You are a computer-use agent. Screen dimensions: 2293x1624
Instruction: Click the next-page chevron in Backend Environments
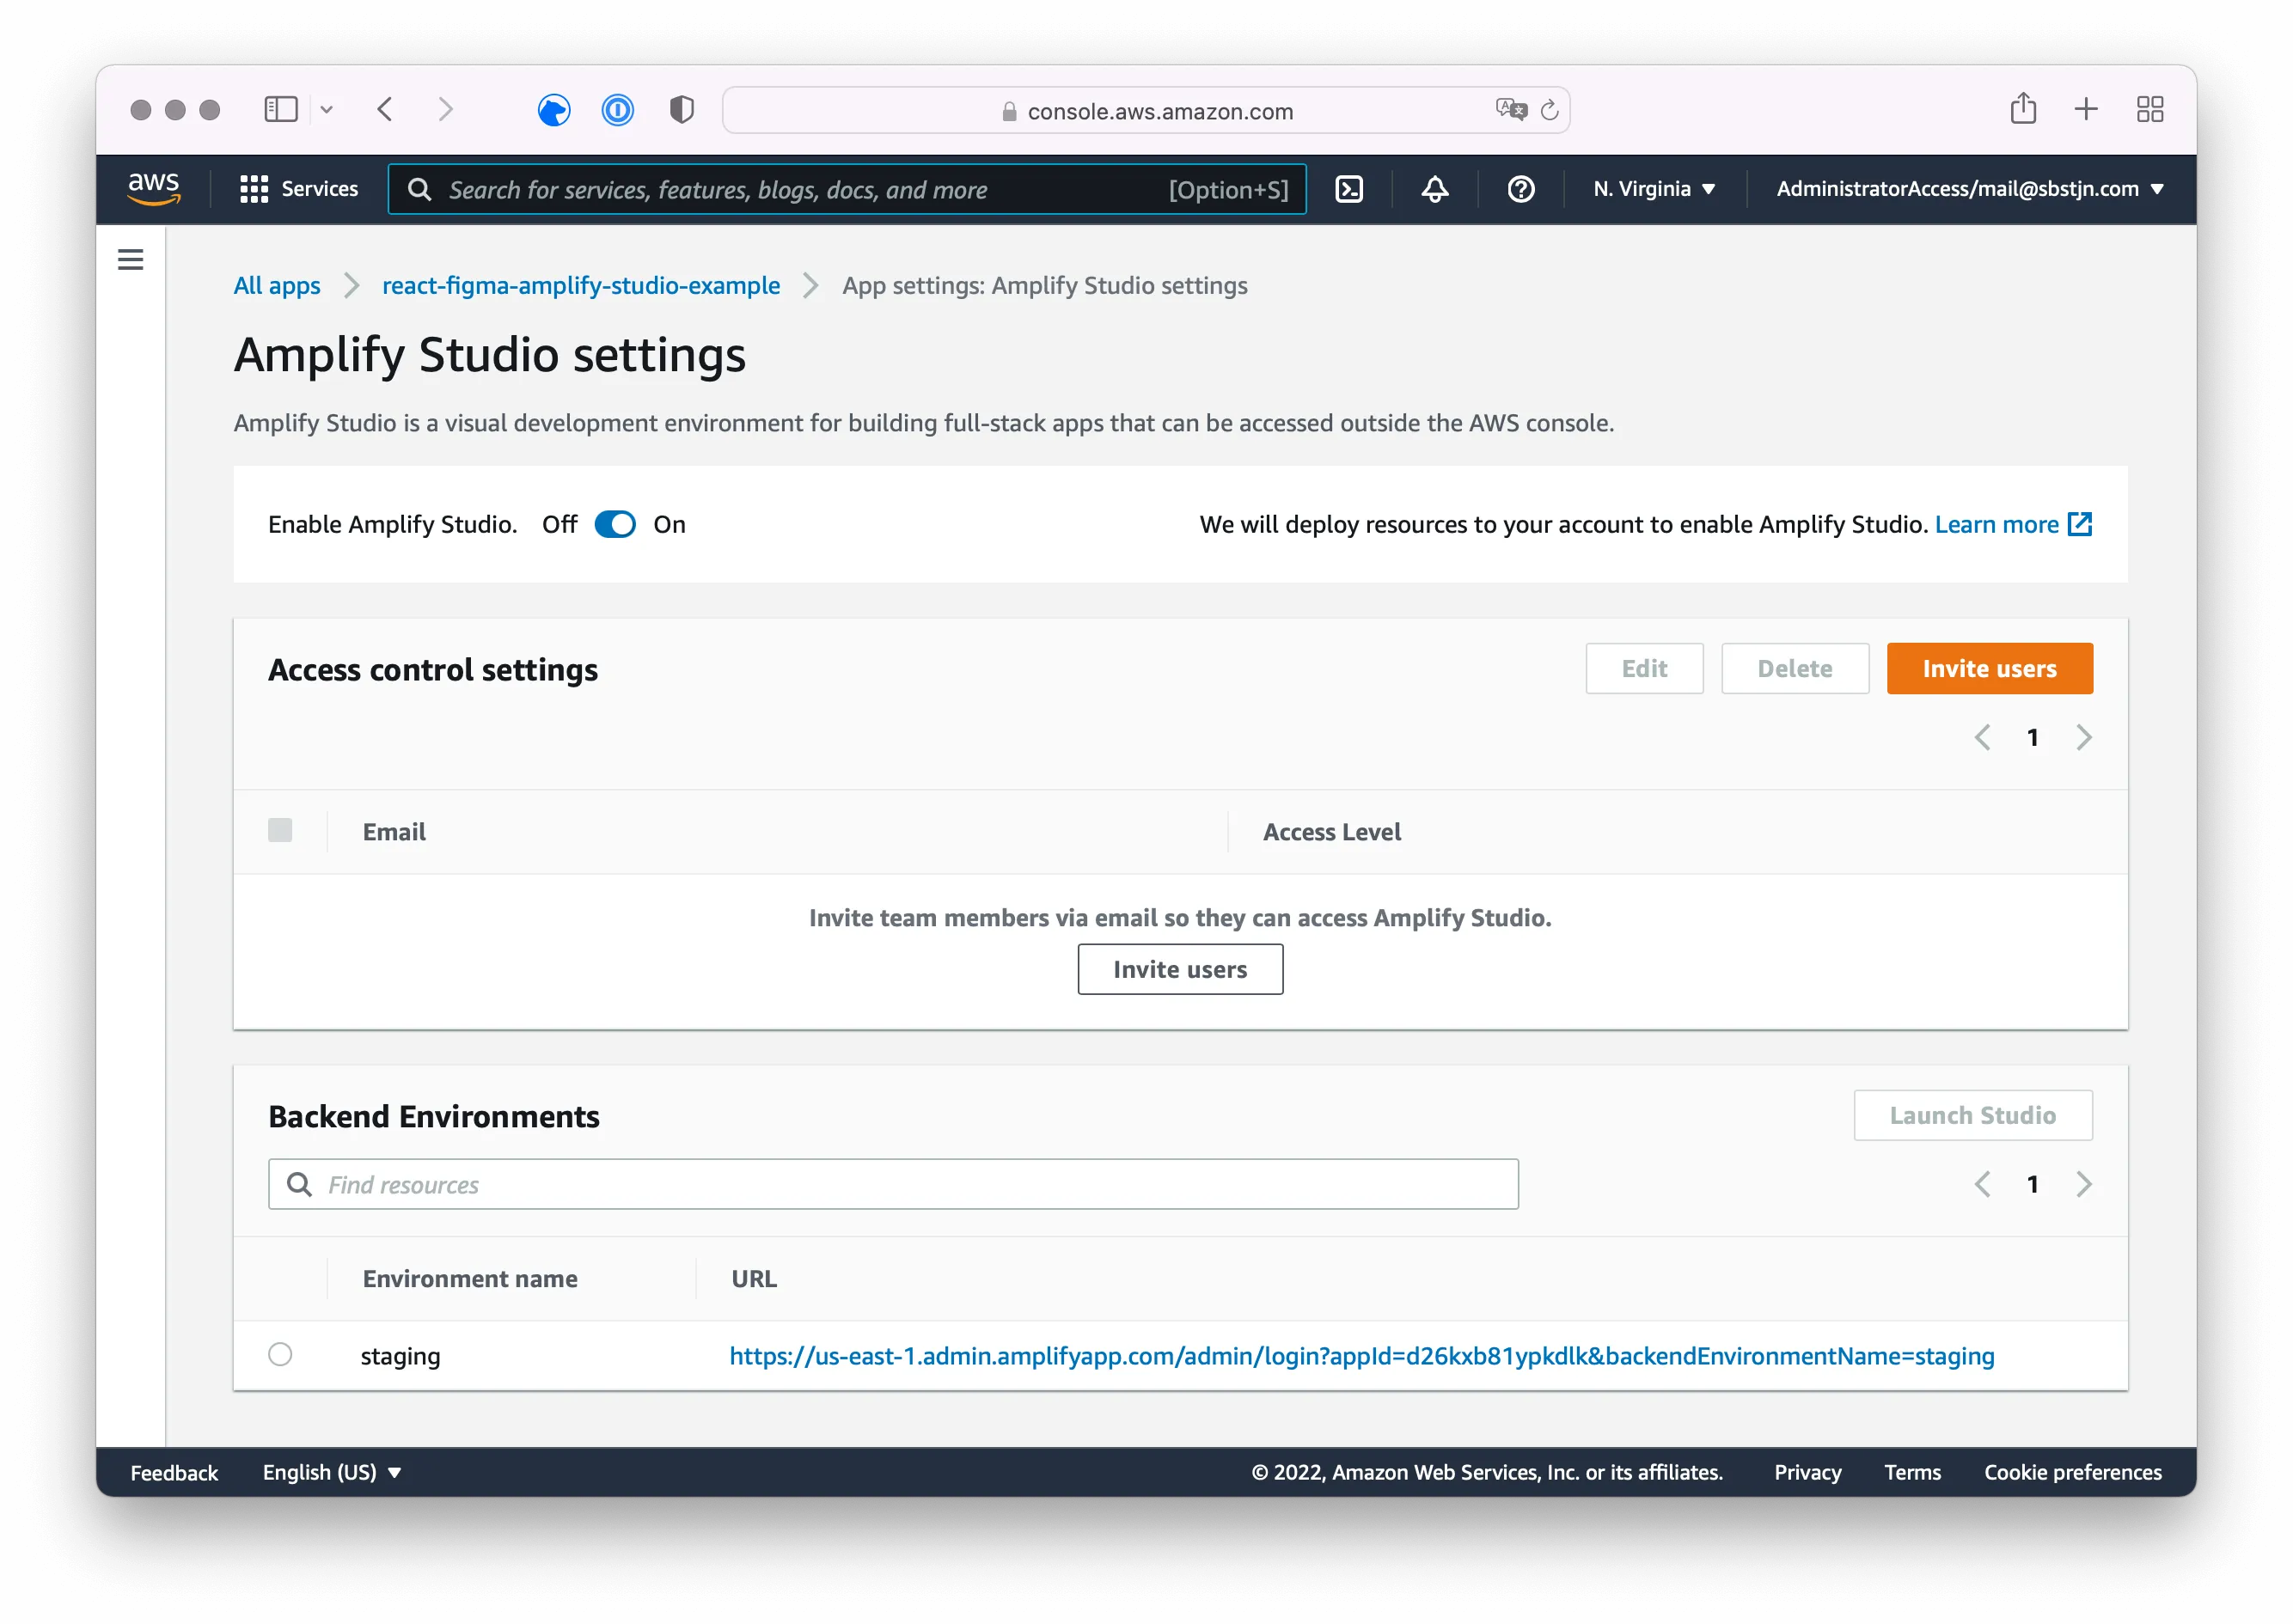(x=2084, y=1184)
